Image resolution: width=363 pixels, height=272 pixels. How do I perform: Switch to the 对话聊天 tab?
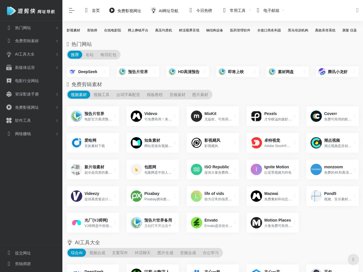[x=143, y=253]
